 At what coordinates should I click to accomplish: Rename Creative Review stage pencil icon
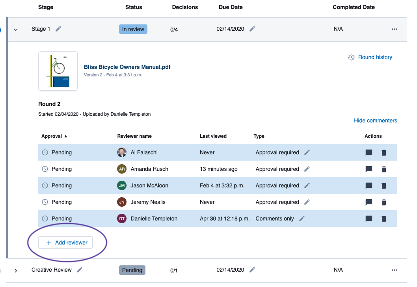[x=80, y=270]
